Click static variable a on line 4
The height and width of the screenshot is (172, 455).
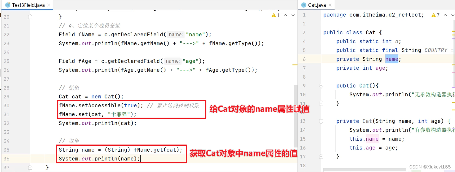click(397, 41)
